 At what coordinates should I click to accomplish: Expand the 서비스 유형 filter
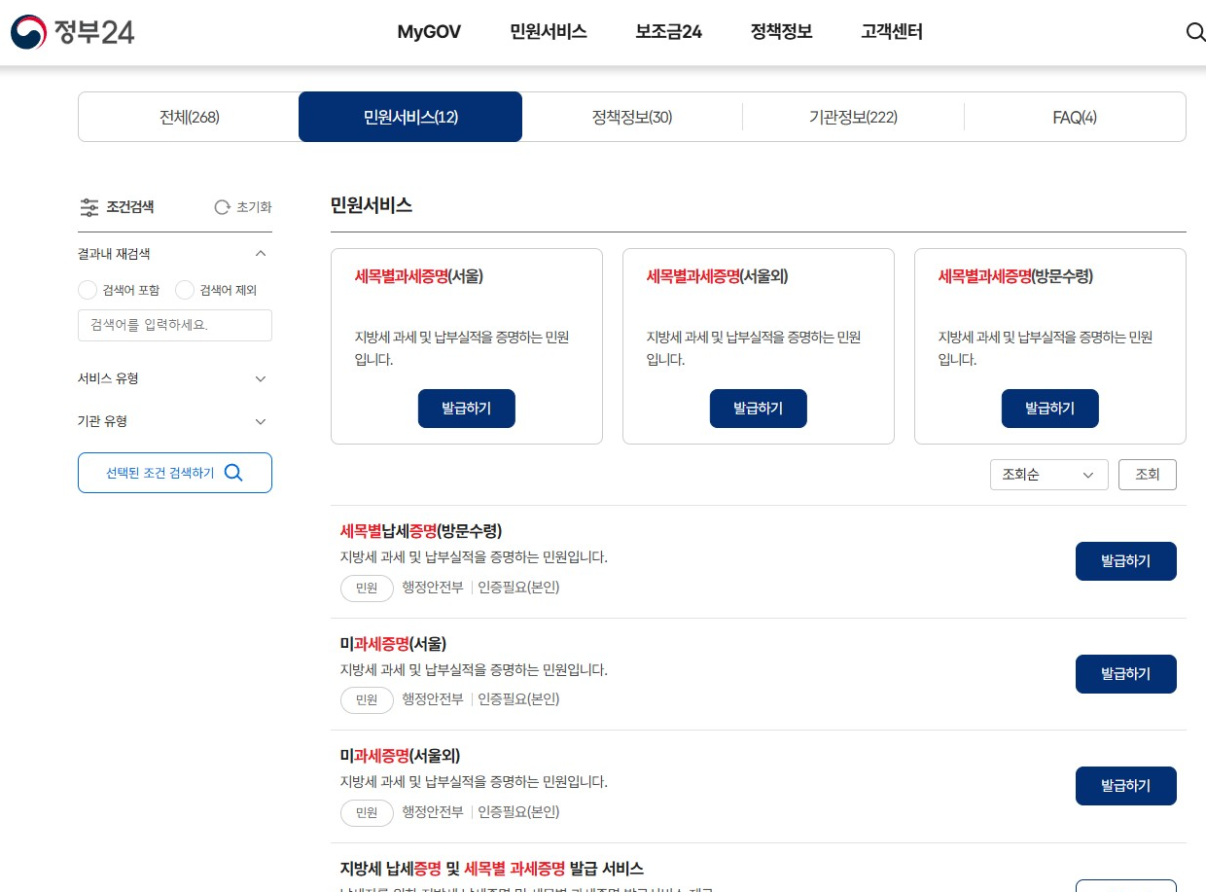click(260, 378)
